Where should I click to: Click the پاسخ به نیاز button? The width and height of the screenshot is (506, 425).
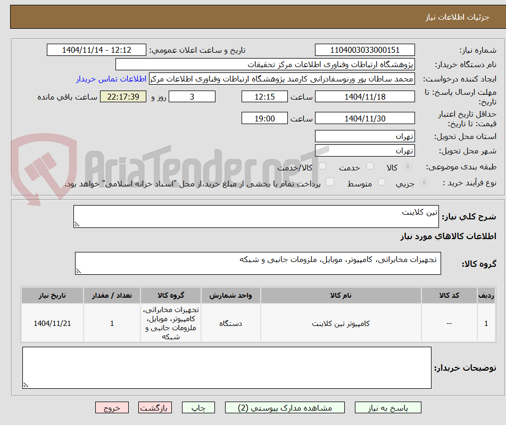(388, 407)
